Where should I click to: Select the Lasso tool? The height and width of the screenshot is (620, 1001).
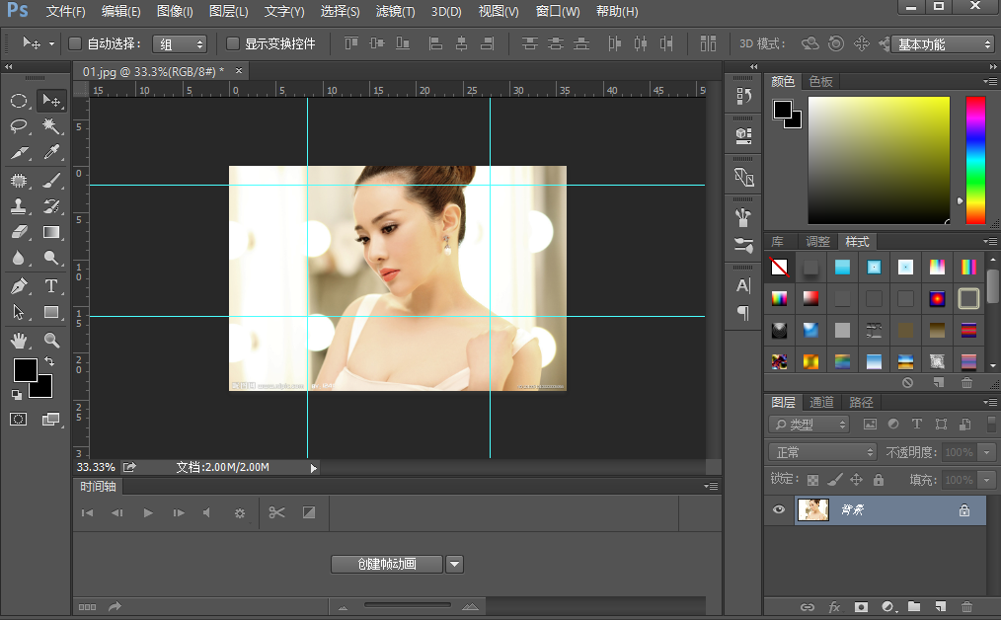(x=19, y=125)
